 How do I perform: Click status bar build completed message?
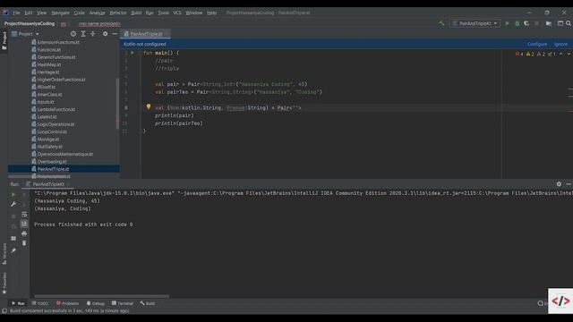click(70, 310)
